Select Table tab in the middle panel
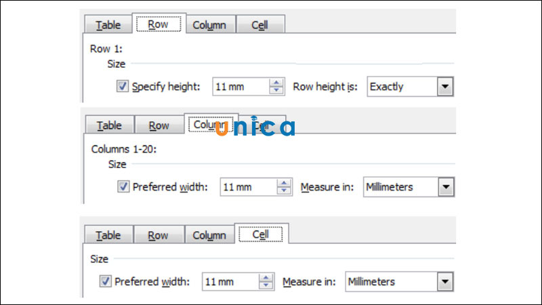The image size is (542, 305). pos(108,126)
